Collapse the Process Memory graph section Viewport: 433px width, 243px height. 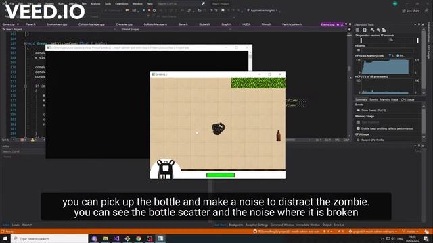tap(356, 55)
